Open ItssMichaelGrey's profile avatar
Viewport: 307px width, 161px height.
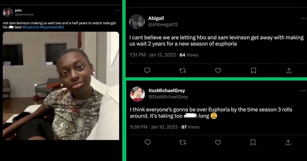coord(137,94)
